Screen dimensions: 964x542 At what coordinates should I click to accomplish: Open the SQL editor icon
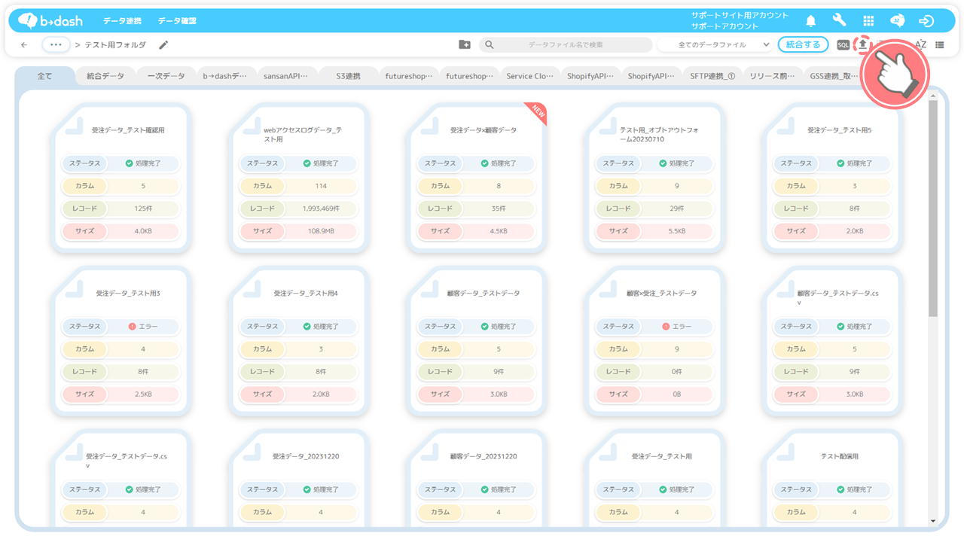pyautogui.click(x=843, y=45)
